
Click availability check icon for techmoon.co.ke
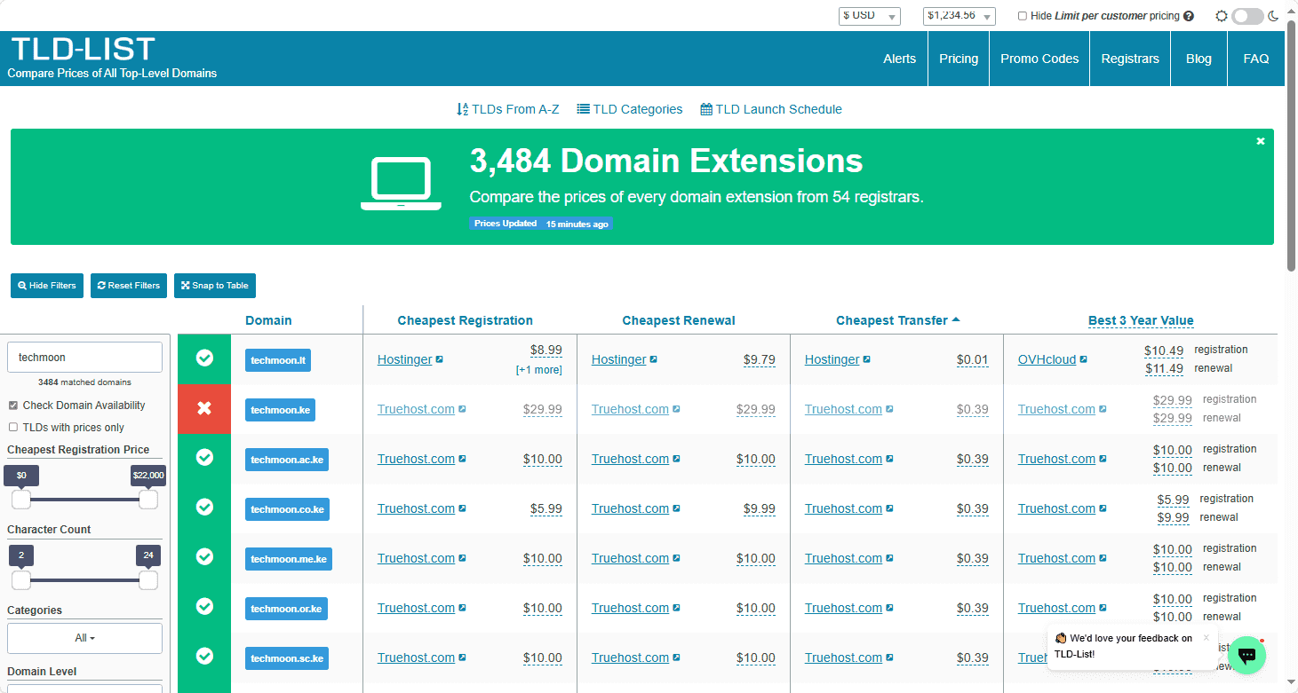click(204, 507)
